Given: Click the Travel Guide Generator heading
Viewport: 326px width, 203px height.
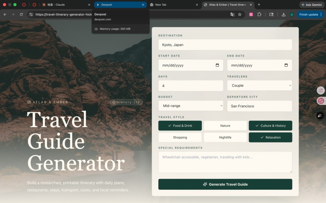Looking at the screenshot, I should (x=76, y=141).
